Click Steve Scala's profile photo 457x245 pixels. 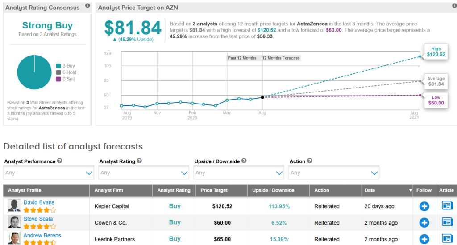pos(14,222)
